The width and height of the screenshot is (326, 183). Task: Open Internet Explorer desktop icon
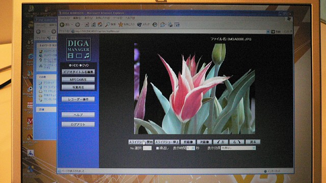(31, 56)
